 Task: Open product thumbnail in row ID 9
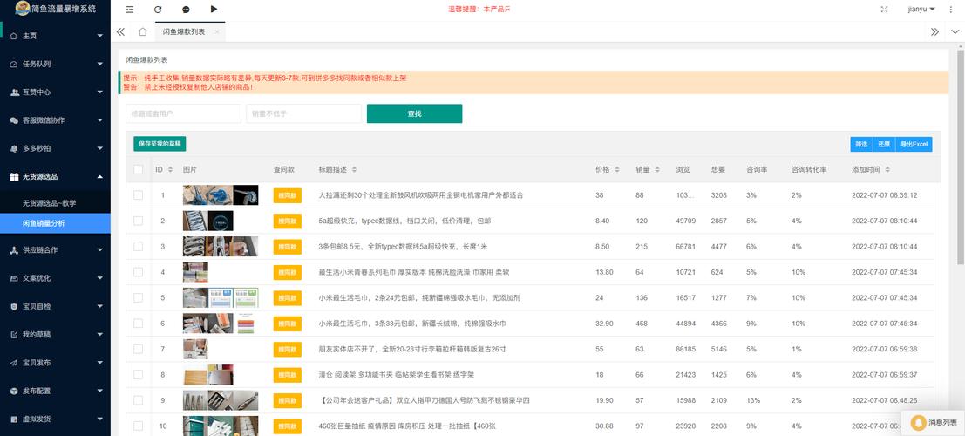click(221, 400)
